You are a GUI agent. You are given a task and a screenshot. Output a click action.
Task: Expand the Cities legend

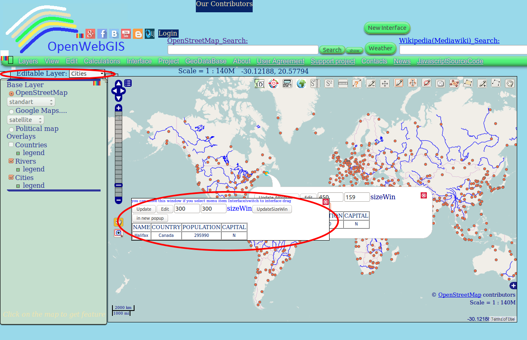(x=18, y=186)
